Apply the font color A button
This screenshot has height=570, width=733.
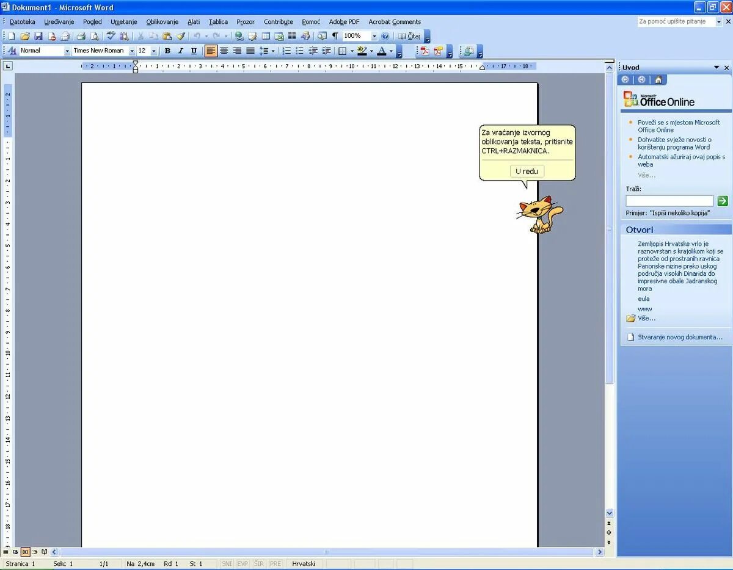click(382, 51)
